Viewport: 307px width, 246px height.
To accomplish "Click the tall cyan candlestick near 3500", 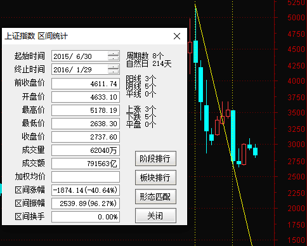I will tap(233, 136).
